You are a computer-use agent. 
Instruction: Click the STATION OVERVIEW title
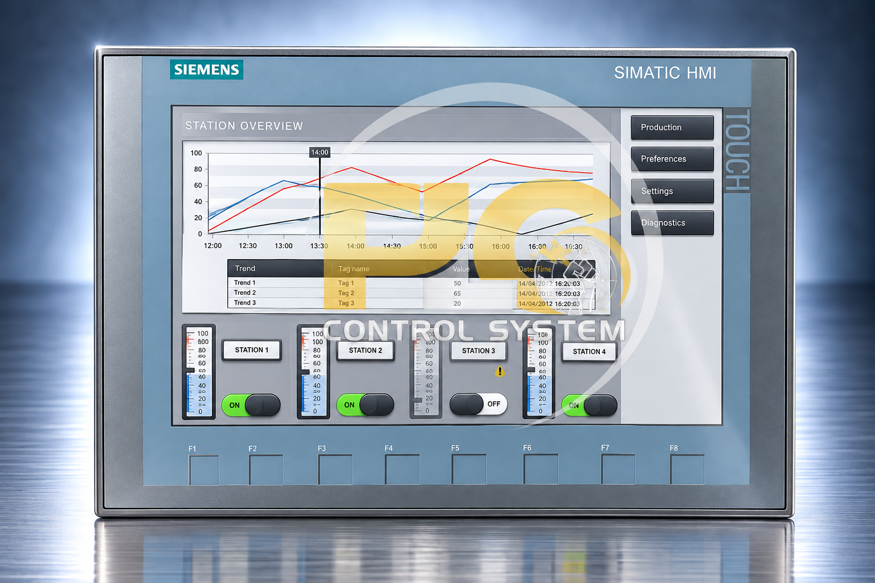(244, 126)
